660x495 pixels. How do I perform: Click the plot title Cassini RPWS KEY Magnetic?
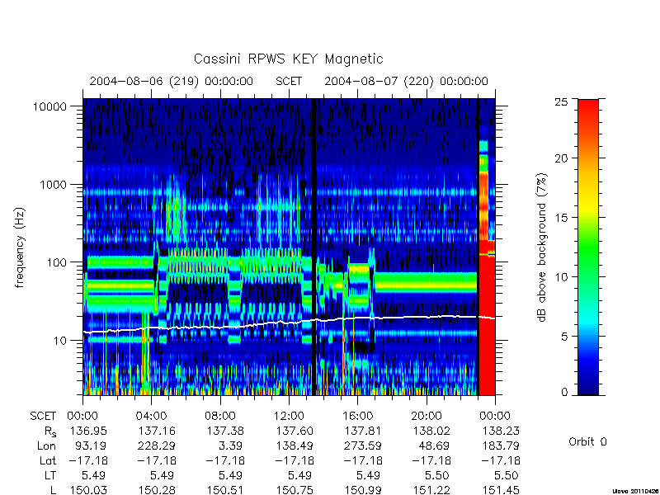click(x=288, y=59)
